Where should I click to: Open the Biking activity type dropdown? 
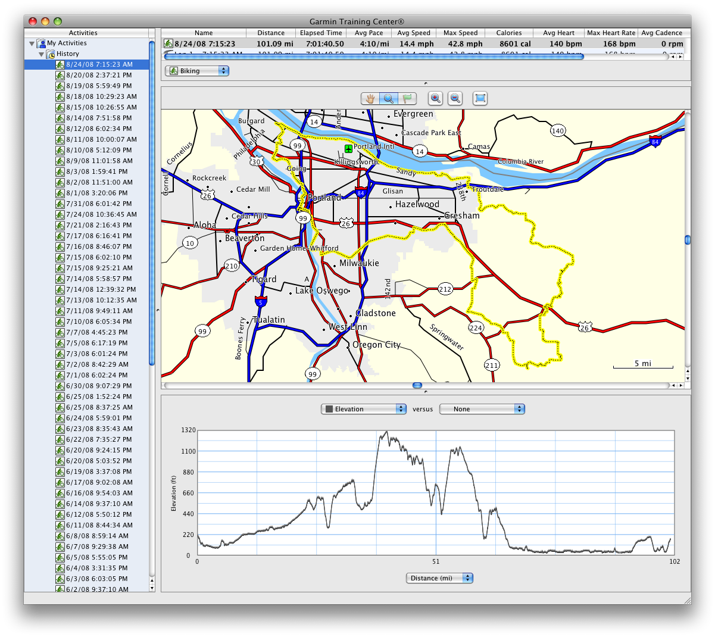coord(197,71)
